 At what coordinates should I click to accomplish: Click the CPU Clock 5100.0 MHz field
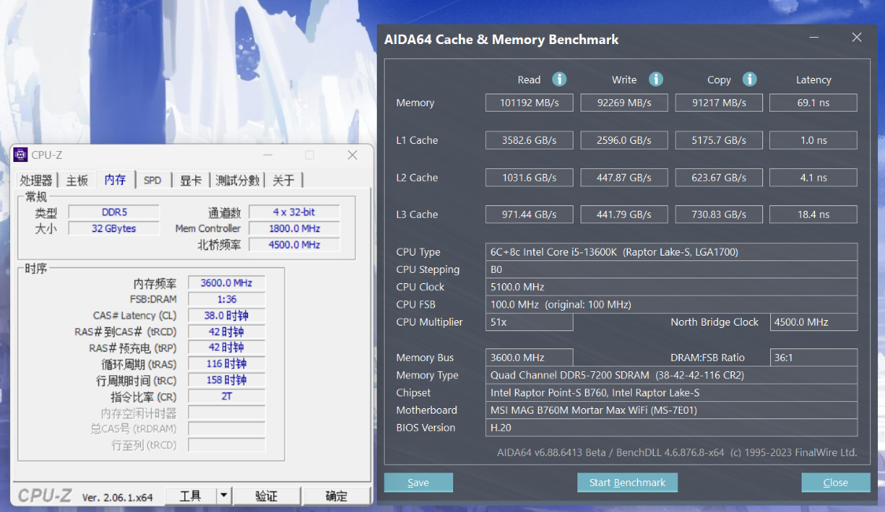(671, 287)
